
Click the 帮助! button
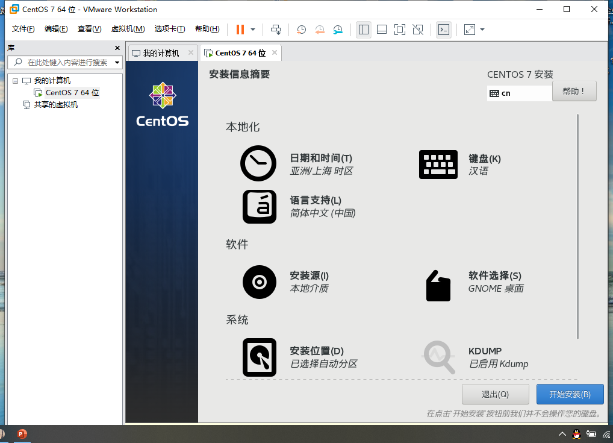[x=574, y=91]
